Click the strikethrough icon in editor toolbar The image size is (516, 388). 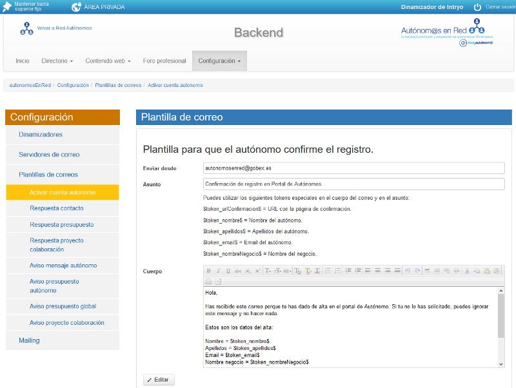tap(238, 271)
